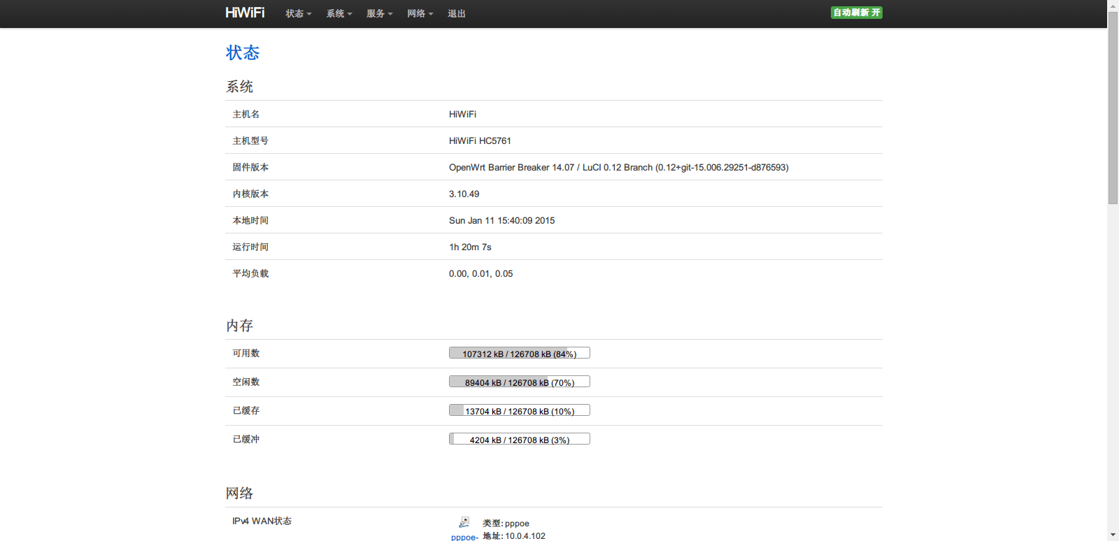The width and height of the screenshot is (1119, 541).
Task: Click the 可用数 memory bar at 84%
Action: click(519, 354)
